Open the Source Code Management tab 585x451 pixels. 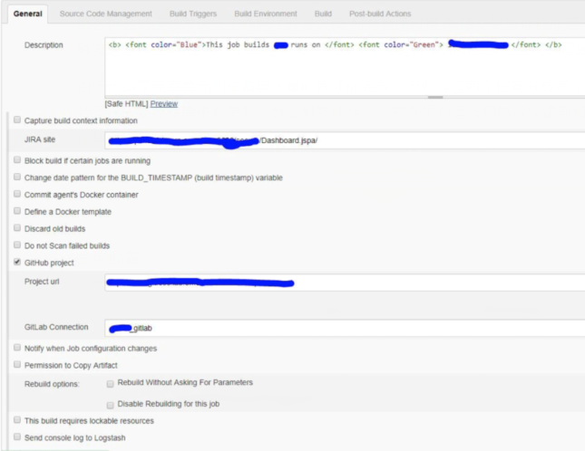(x=107, y=14)
